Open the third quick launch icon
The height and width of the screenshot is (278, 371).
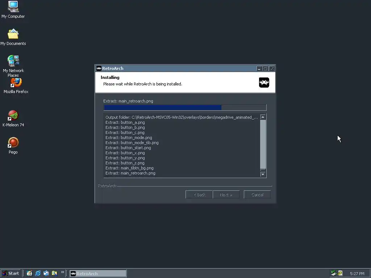click(46, 273)
